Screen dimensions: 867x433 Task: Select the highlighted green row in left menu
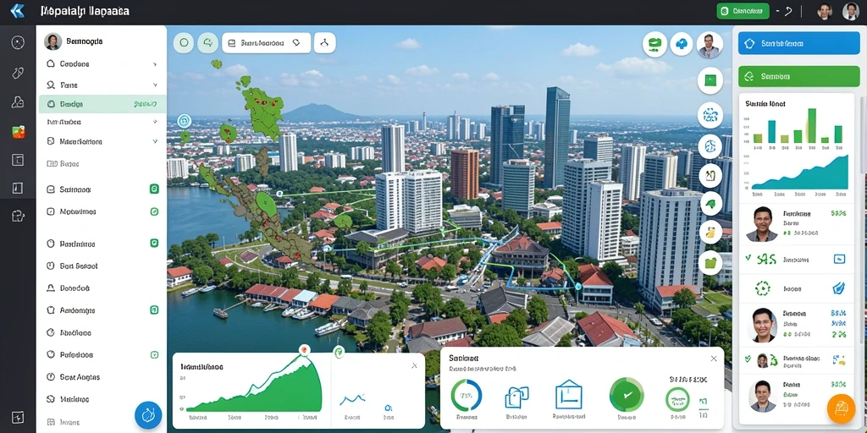pos(102,104)
